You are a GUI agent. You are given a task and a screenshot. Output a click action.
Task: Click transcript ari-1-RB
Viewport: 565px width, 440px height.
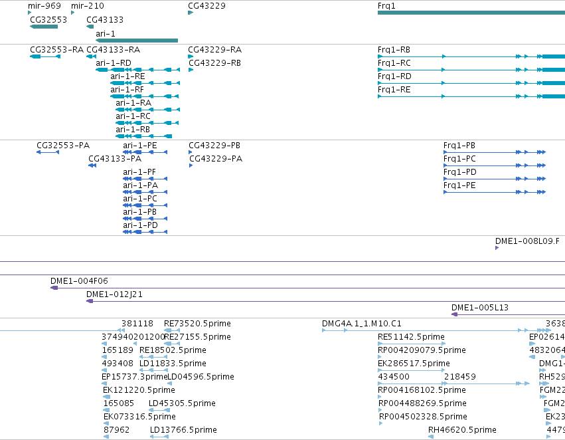click(x=144, y=136)
